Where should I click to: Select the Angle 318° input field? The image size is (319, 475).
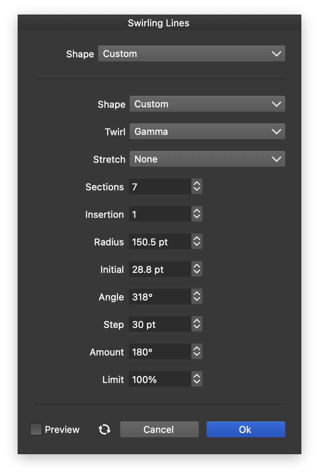[x=160, y=297]
